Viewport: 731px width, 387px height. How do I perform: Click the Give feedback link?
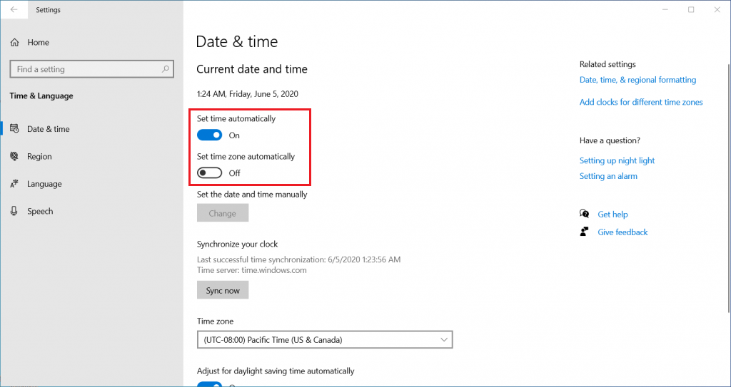[622, 232]
